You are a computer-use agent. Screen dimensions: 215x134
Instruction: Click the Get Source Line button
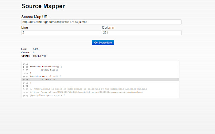click(x=103, y=43)
